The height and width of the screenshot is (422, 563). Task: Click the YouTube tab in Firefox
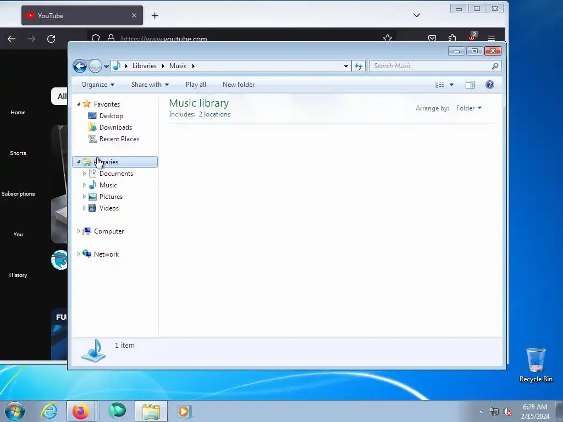tap(82, 15)
